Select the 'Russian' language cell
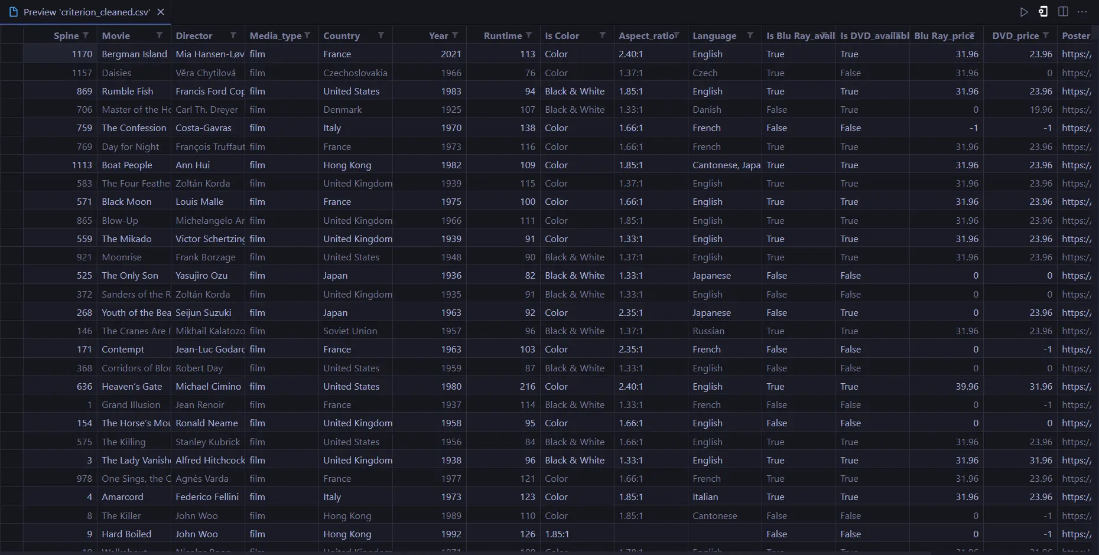Image resolution: width=1099 pixels, height=555 pixels. [725, 331]
